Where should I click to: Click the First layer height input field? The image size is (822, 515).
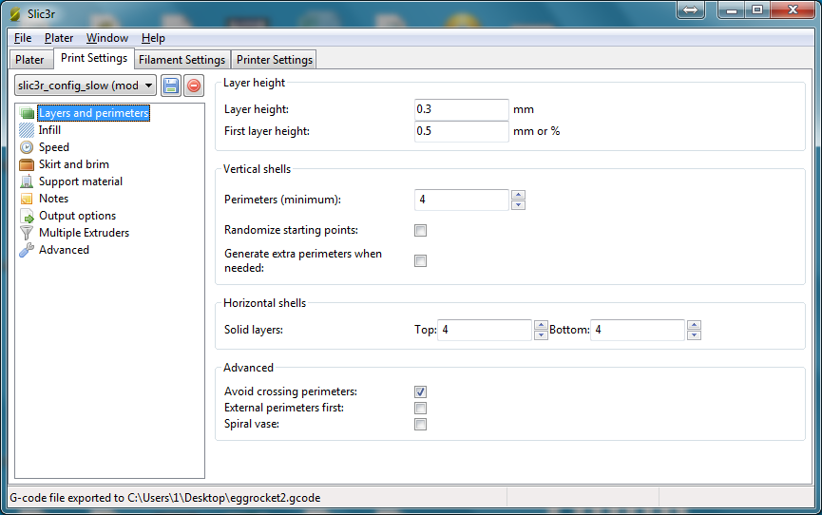point(461,131)
